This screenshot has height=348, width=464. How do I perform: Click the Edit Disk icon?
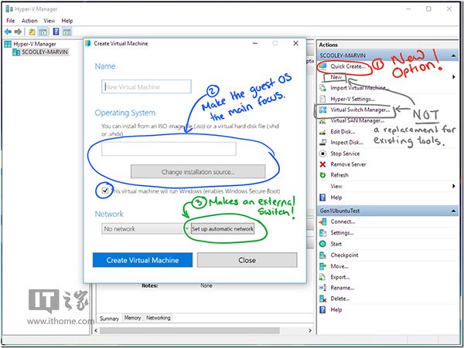click(322, 132)
